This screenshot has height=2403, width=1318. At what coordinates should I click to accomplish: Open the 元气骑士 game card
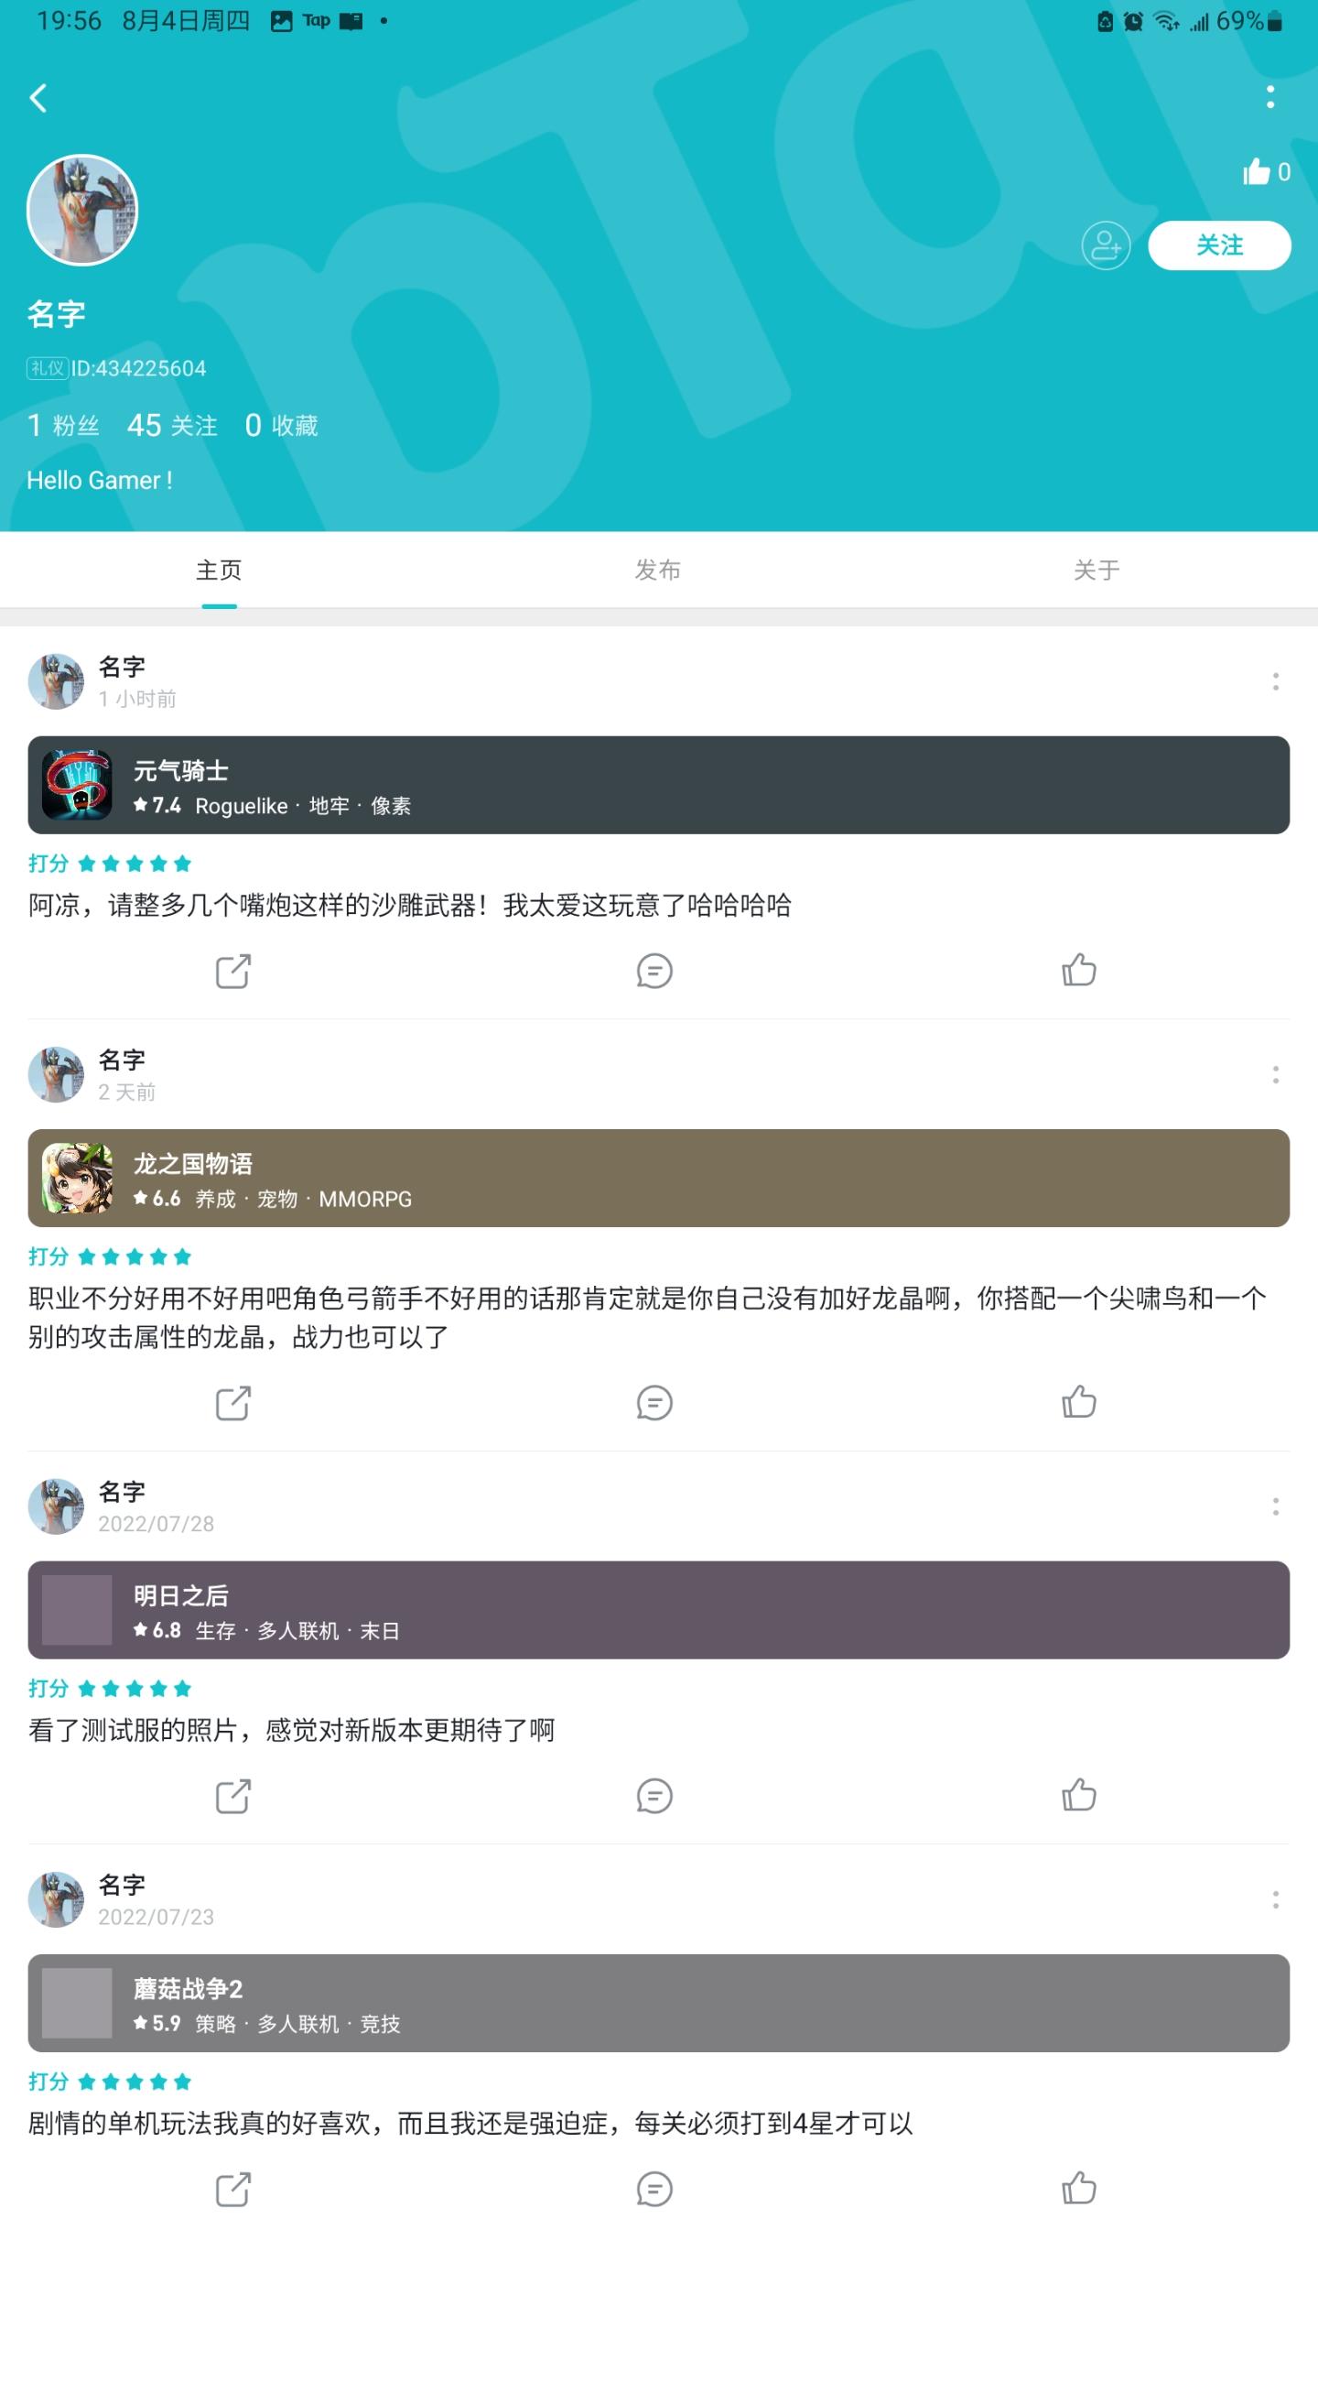659,785
